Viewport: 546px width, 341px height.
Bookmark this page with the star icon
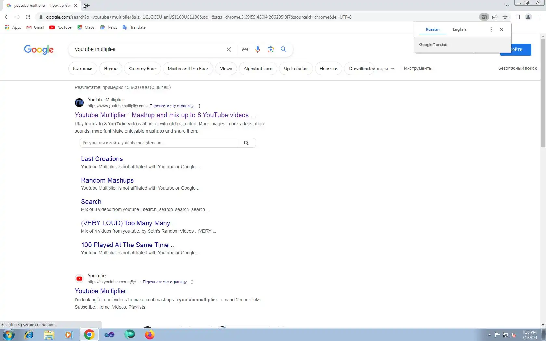tap(505, 17)
